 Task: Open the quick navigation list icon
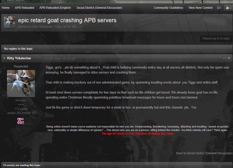point(219,8)
